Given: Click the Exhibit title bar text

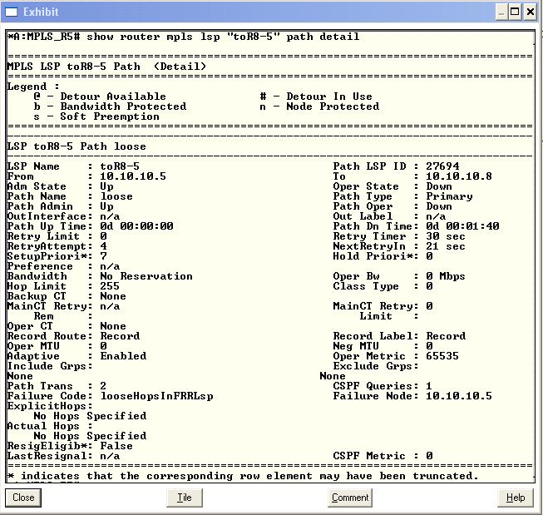Looking at the screenshot, I should (x=41, y=12).
